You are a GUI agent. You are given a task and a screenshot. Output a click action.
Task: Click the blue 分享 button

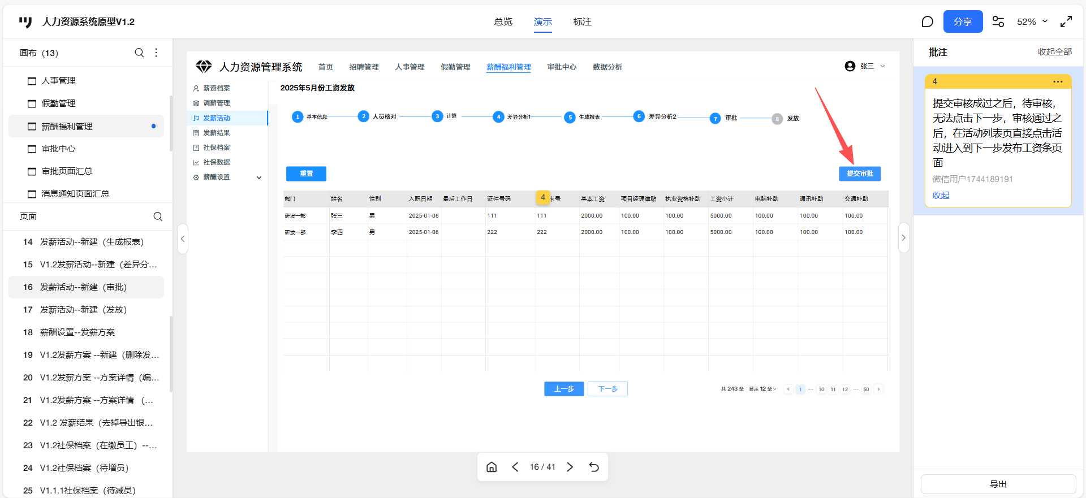tap(963, 21)
